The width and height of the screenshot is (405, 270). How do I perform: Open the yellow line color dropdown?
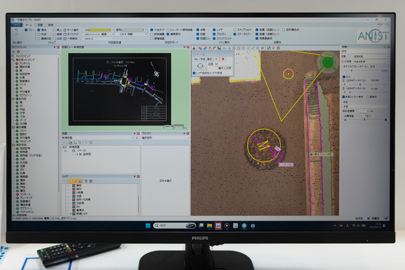coord(98,30)
